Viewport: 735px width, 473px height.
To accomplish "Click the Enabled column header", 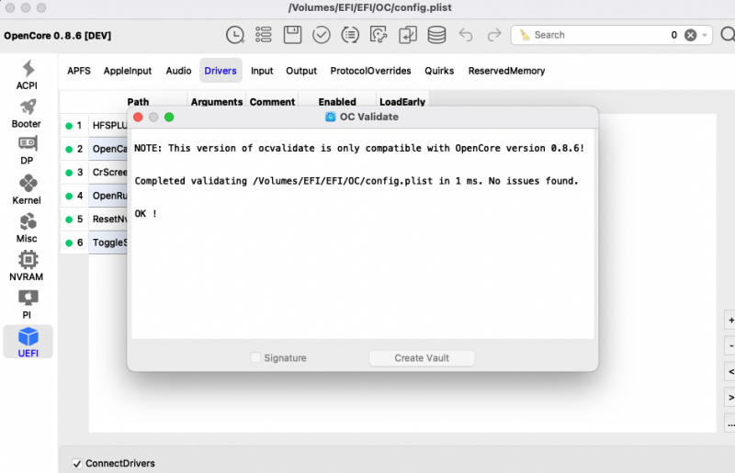I will [x=337, y=102].
